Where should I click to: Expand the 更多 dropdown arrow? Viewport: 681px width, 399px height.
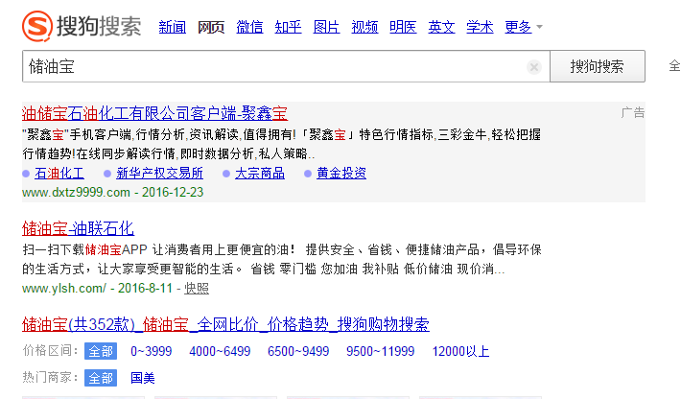tap(539, 27)
